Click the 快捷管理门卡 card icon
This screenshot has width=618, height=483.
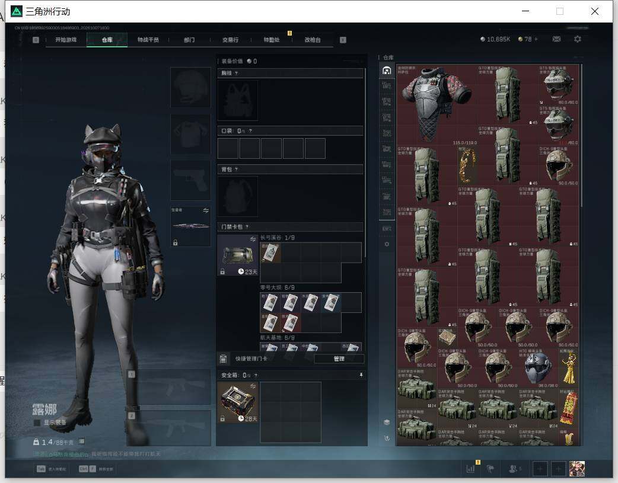coord(223,359)
